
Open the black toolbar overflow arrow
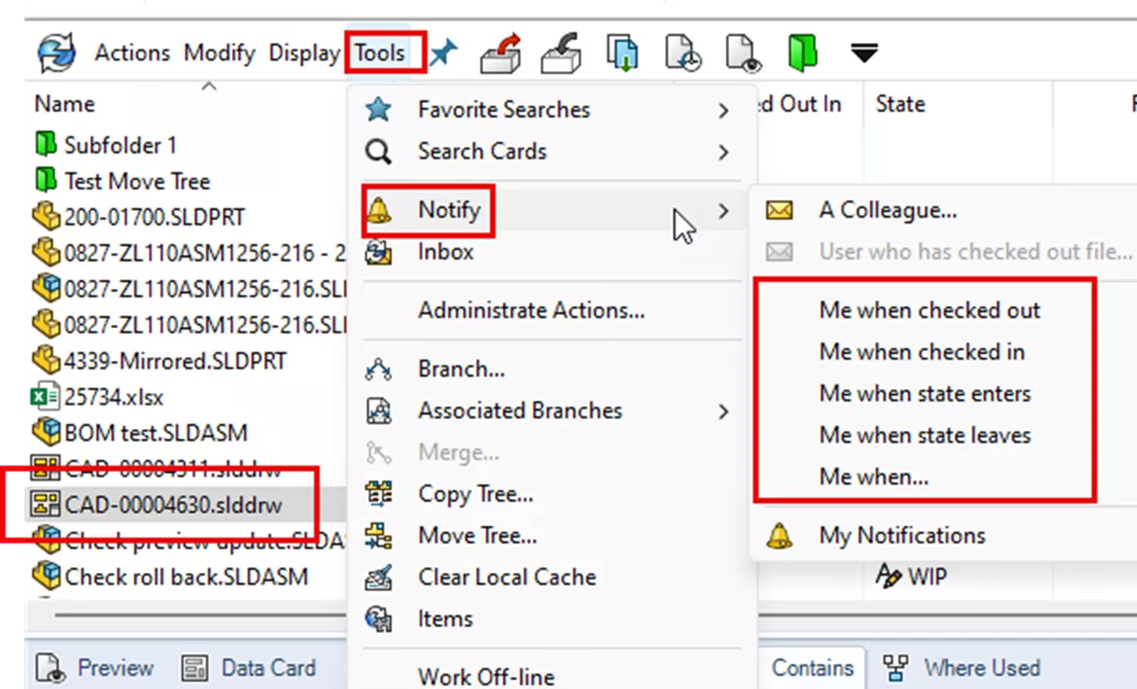coord(864,53)
